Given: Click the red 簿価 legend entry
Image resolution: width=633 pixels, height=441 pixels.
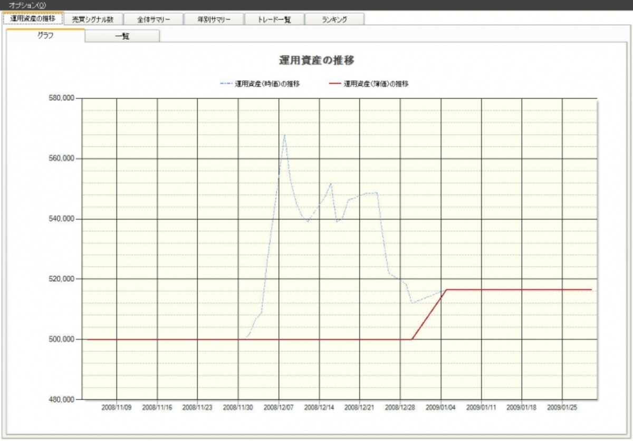Looking at the screenshot, I should point(369,83).
